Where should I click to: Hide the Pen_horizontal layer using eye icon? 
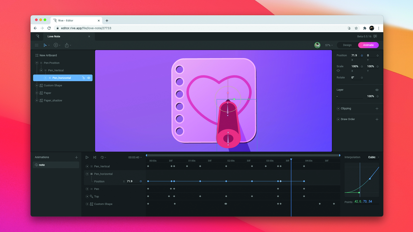tap(89, 78)
